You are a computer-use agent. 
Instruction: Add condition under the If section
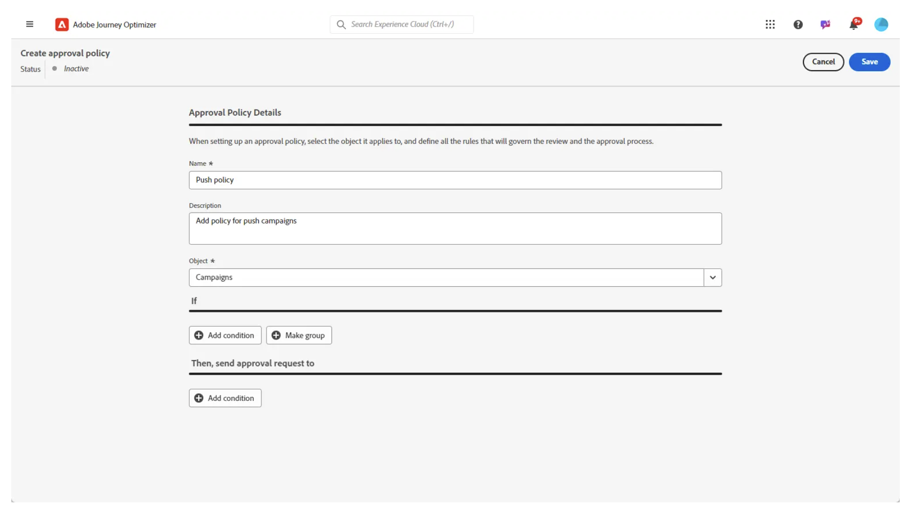tap(225, 335)
